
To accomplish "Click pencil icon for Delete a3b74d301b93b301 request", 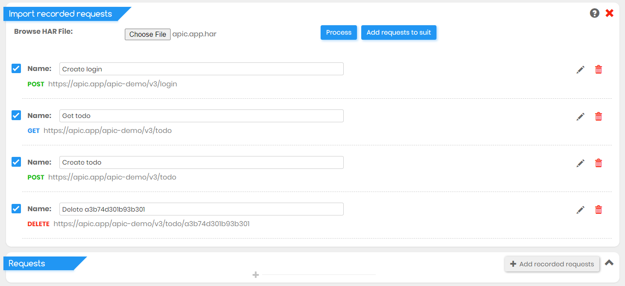I will coord(580,209).
